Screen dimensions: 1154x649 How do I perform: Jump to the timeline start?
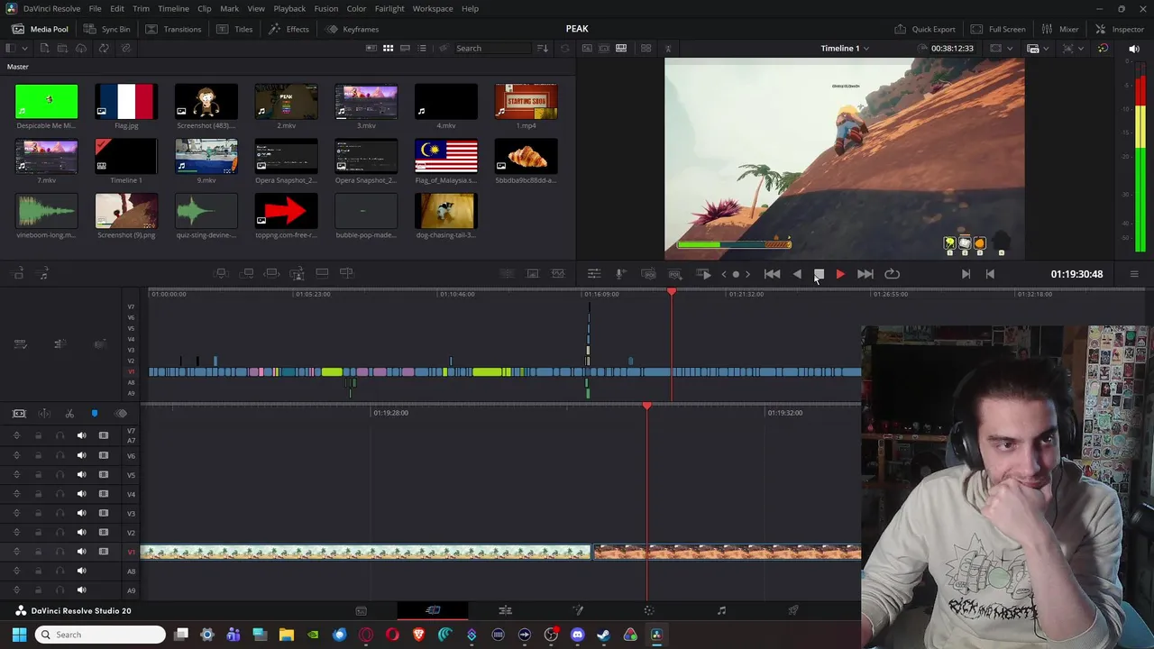(x=773, y=274)
